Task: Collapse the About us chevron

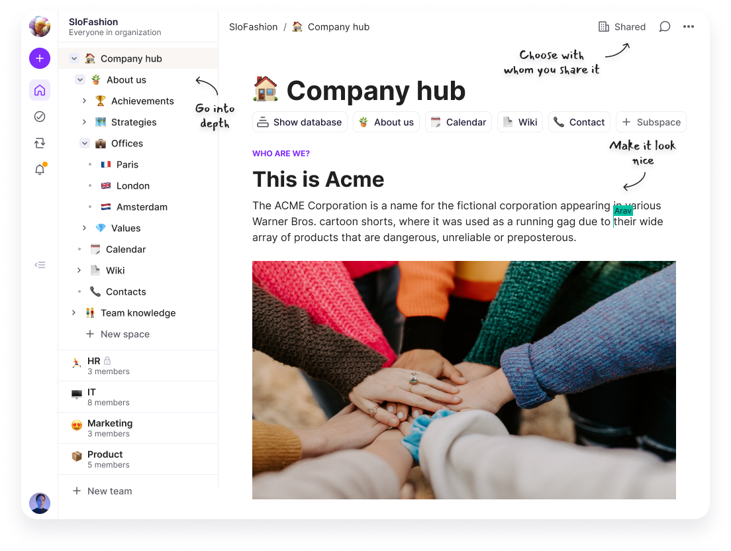Action: pyautogui.click(x=80, y=79)
